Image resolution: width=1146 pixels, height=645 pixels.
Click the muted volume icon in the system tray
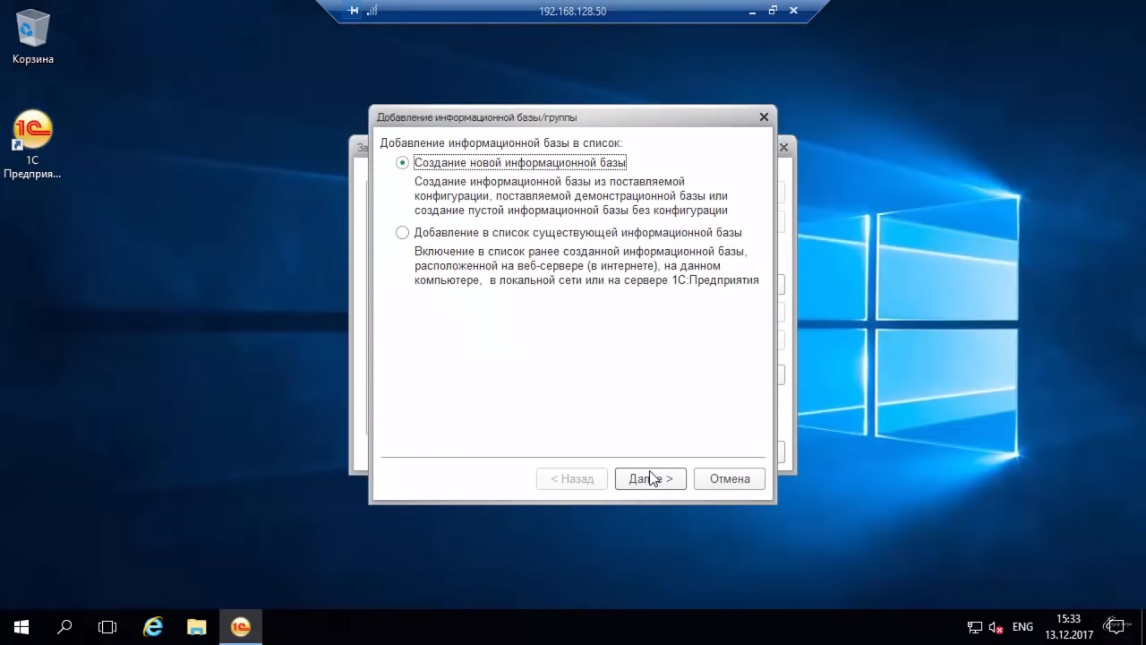click(995, 627)
